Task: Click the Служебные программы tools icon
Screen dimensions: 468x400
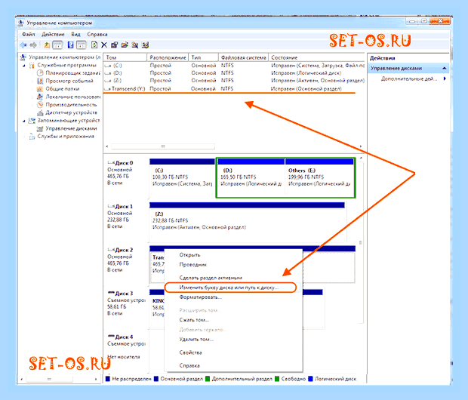Action: point(32,65)
